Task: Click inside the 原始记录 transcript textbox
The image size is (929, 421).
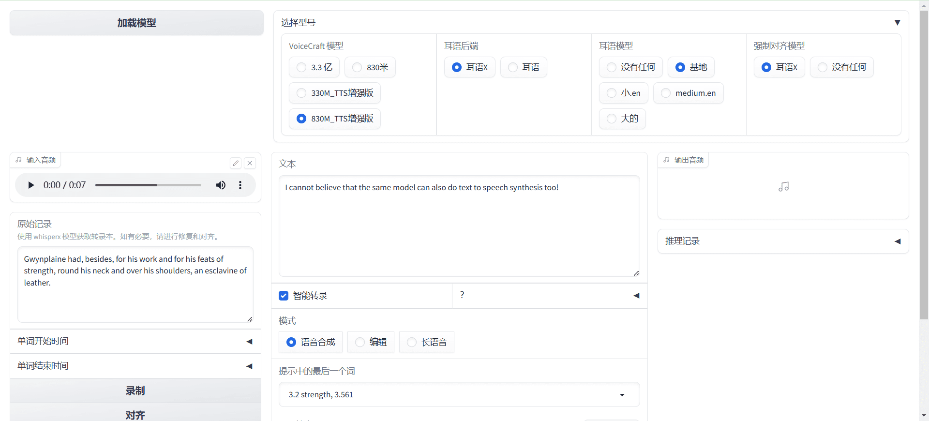Action: pos(135,284)
